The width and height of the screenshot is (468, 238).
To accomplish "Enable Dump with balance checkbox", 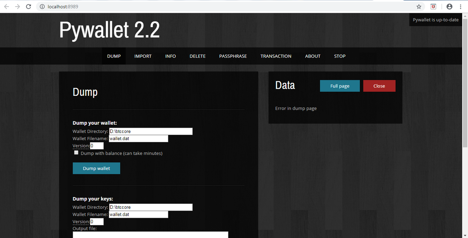I will [x=76, y=153].
